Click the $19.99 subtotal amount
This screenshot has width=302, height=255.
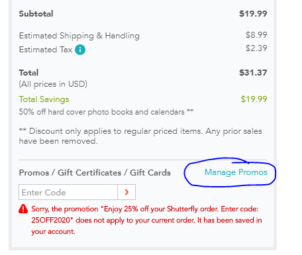(253, 14)
